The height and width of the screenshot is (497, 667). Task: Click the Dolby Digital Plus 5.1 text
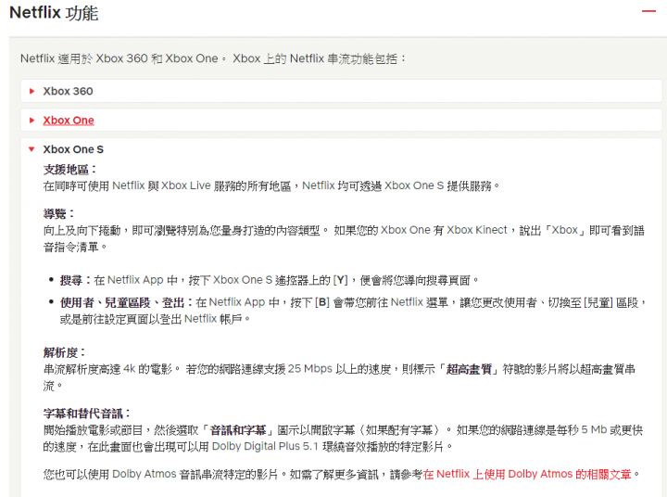click(x=265, y=446)
